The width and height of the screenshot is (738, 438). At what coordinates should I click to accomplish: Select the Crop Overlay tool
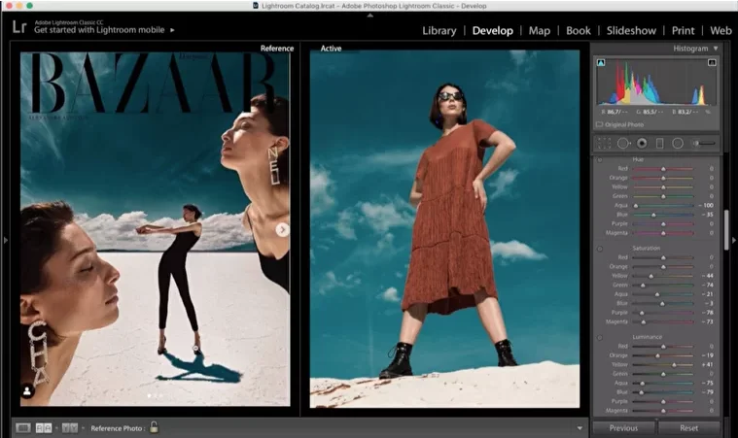coord(604,143)
